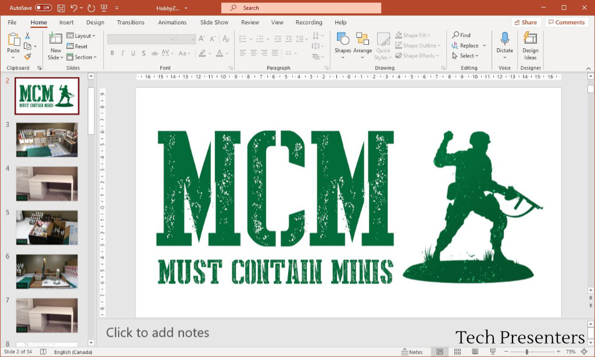Click Zoom Out minus button

pos(506,352)
